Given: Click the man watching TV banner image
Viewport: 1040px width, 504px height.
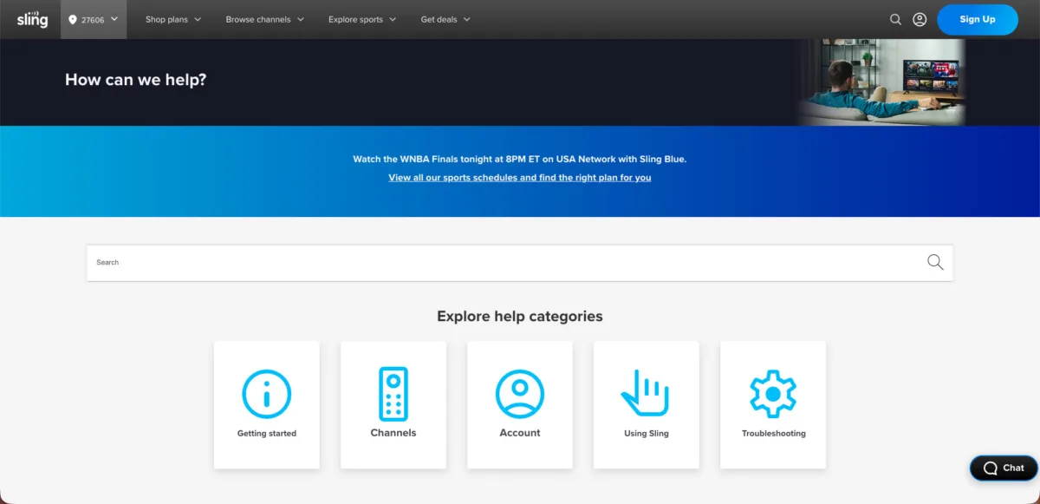Looking at the screenshot, I should (x=881, y=82).
